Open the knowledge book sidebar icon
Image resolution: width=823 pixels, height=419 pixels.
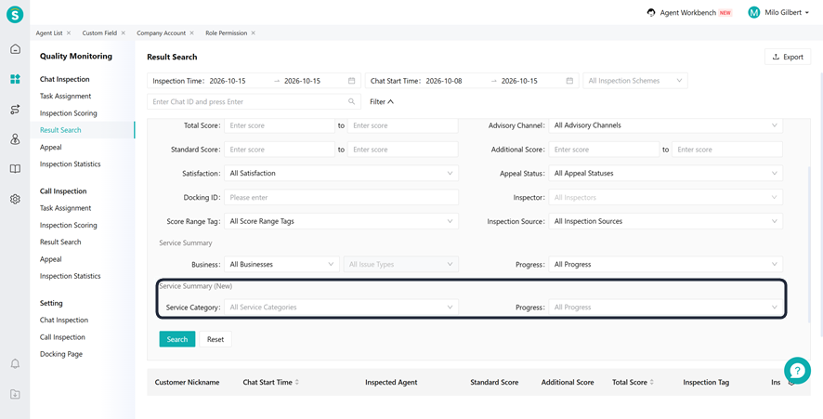pyautogui.click(x=15, y=169)
